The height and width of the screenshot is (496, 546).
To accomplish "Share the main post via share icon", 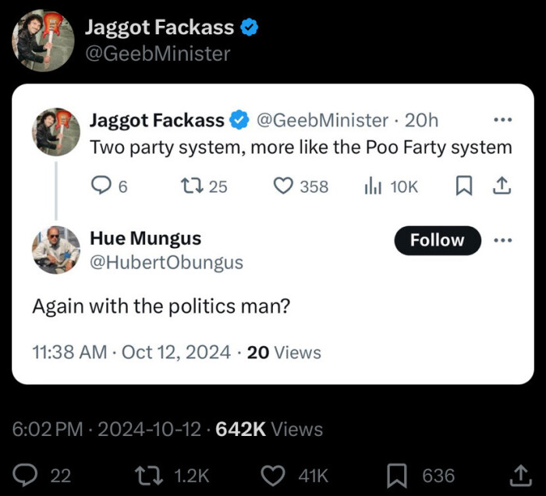I will [518, 475].
